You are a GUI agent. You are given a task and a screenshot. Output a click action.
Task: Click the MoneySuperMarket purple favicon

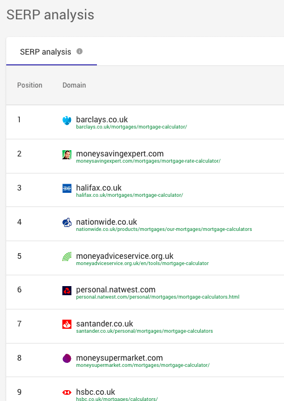pos(67,358)
